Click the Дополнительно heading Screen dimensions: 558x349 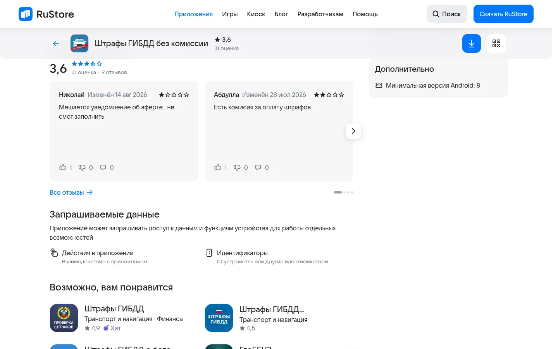[x=405, y=69]
